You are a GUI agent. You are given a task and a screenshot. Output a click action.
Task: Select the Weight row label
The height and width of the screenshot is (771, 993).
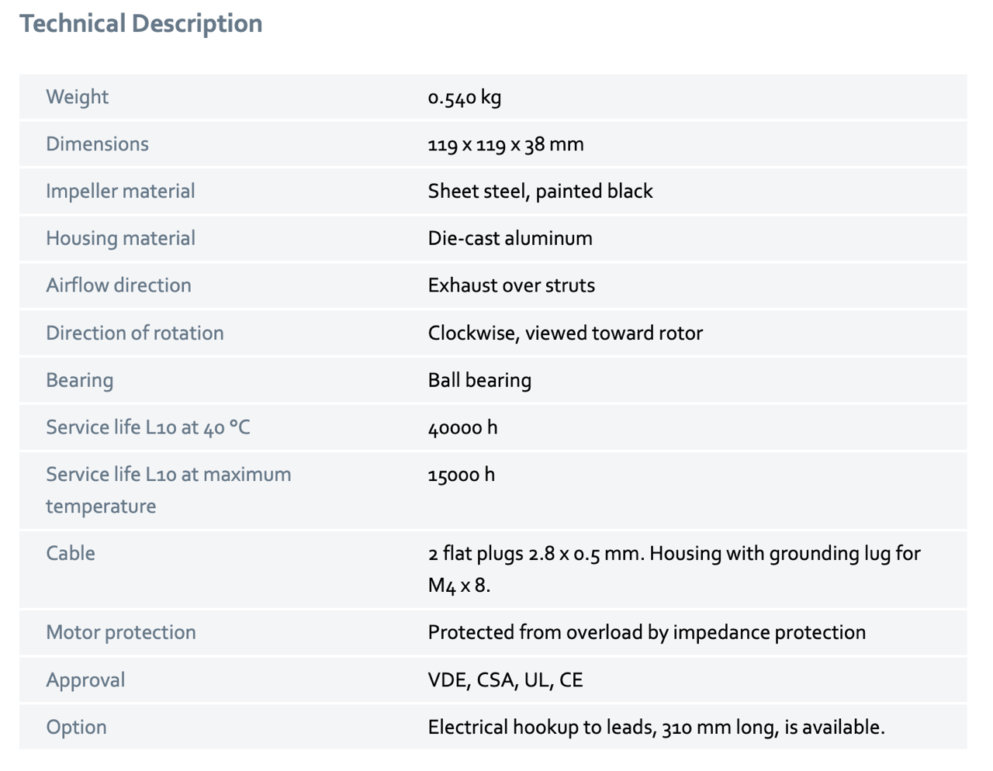click(77, 97)
